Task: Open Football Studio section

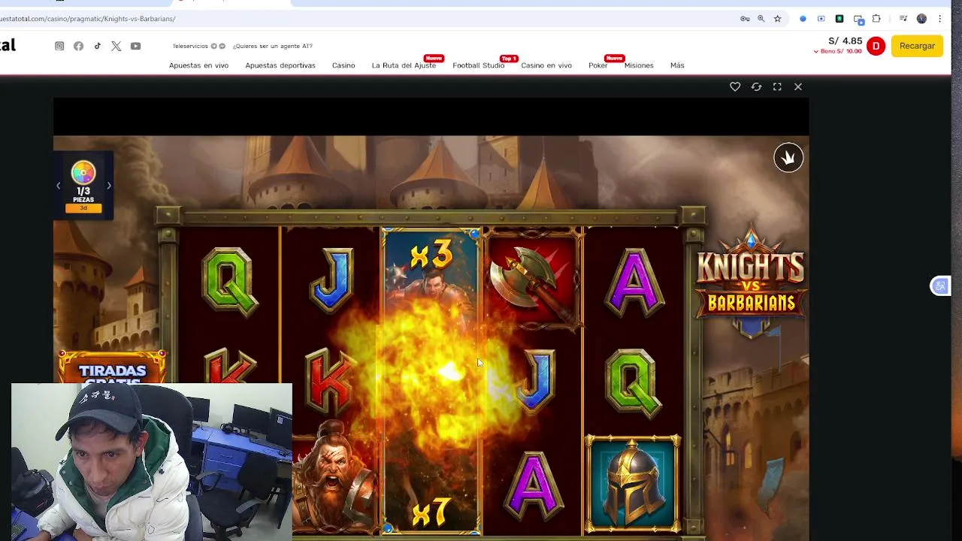Action: pos(478,65)
